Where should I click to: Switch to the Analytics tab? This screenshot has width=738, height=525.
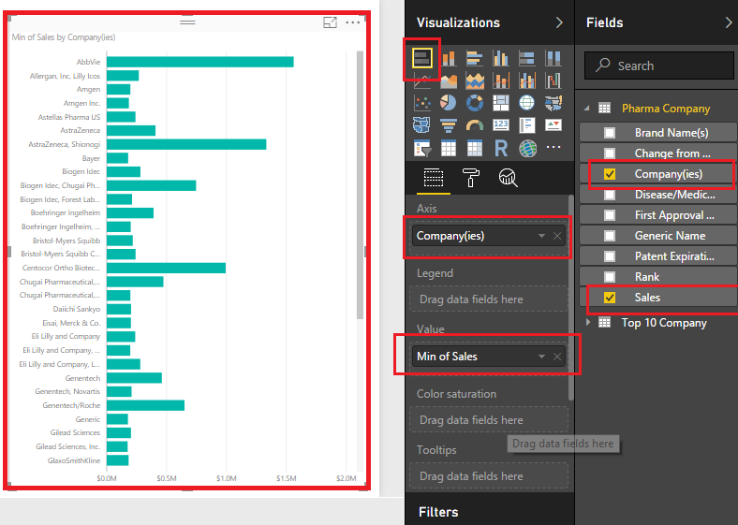[x=508, y=178]
